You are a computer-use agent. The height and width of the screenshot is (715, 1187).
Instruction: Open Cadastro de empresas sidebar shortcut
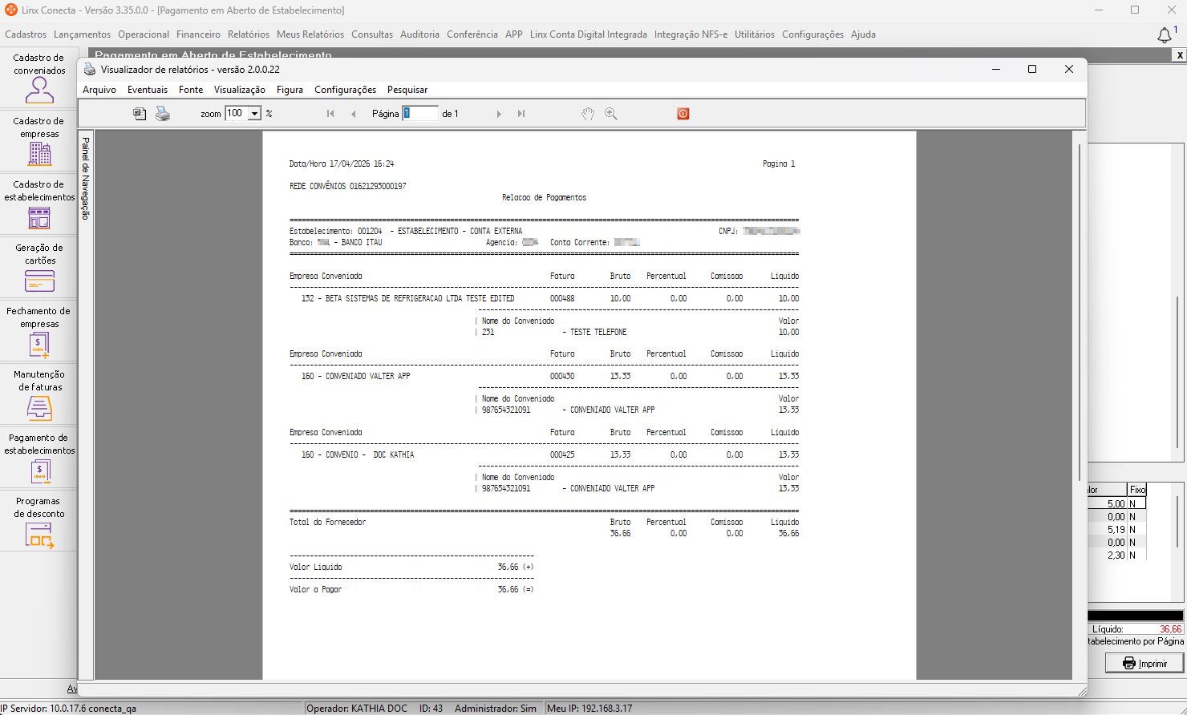tap(38, 140)
